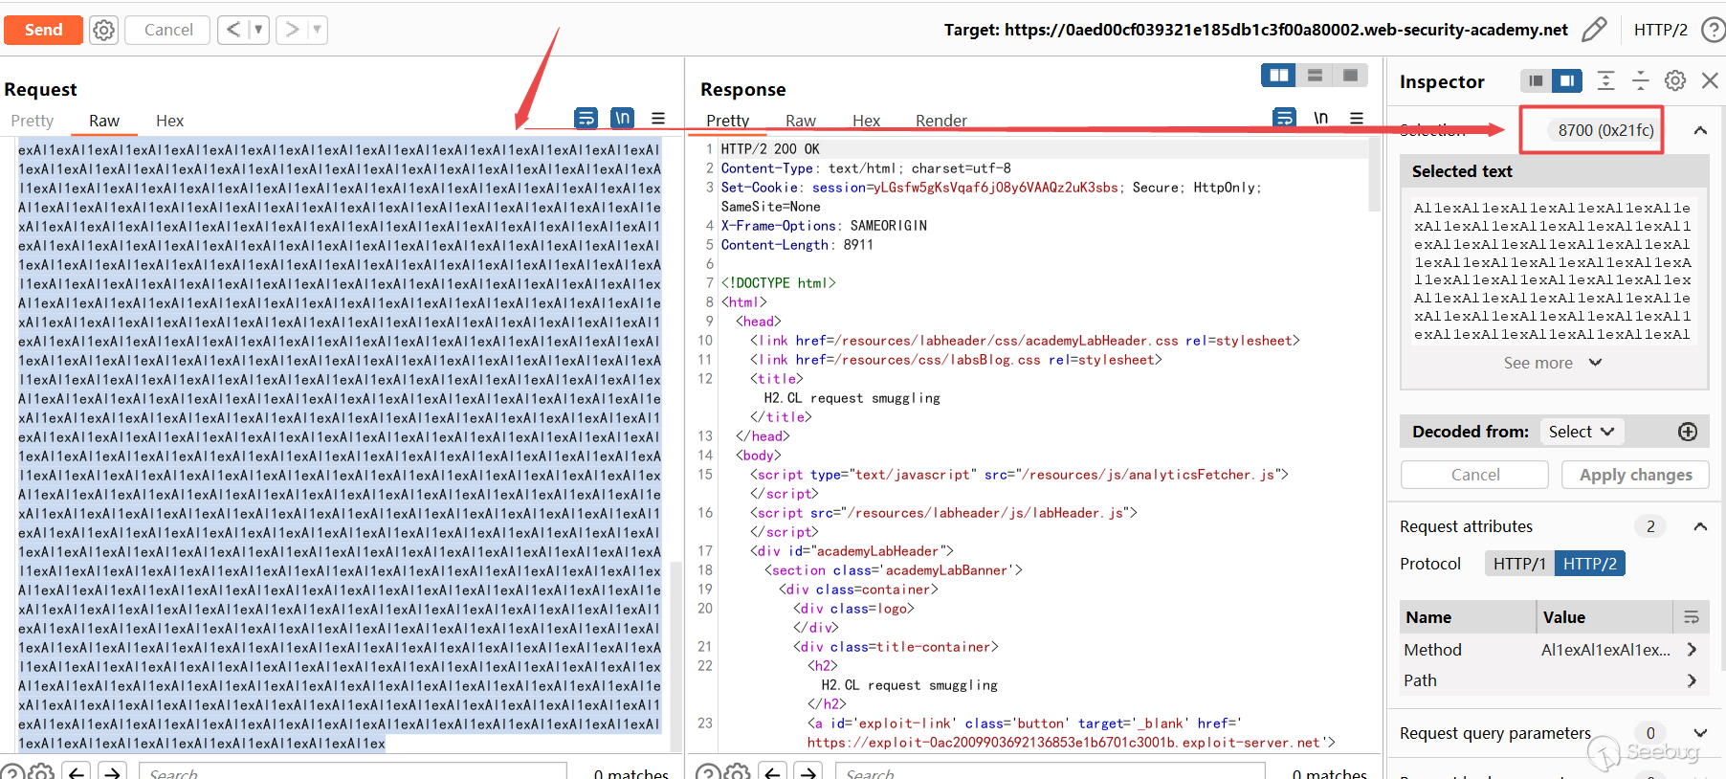The height and width of the screenshot is (779, 1726).
Task: Select the HTTP/2 protocol toggle
Action: pos(1589,564)
